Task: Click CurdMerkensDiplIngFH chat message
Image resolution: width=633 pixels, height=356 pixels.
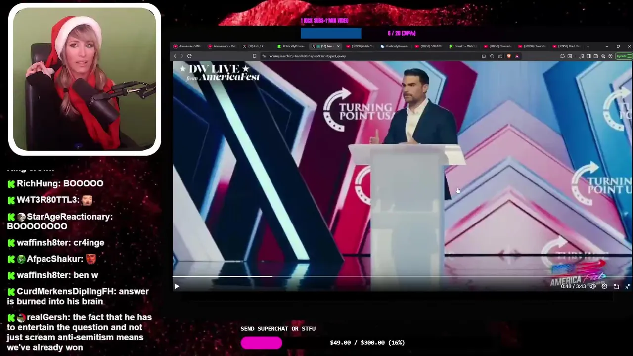Action: (x=78, y=296)
